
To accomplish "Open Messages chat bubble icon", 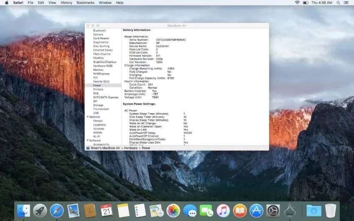I will click(190, 211).
